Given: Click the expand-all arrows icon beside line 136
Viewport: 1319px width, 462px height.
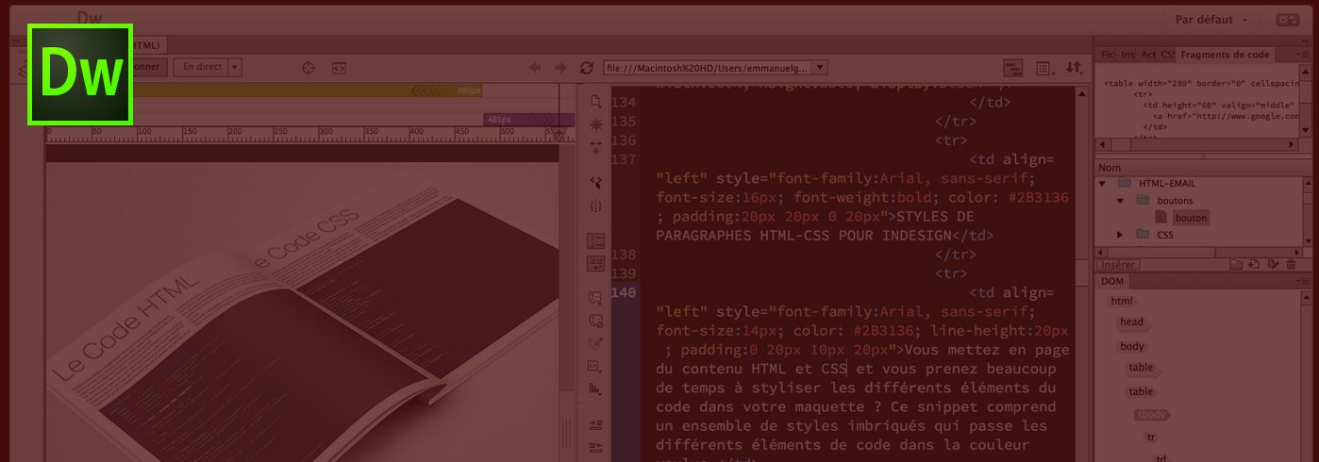Looking at the screenshot, I should point(595,147).
